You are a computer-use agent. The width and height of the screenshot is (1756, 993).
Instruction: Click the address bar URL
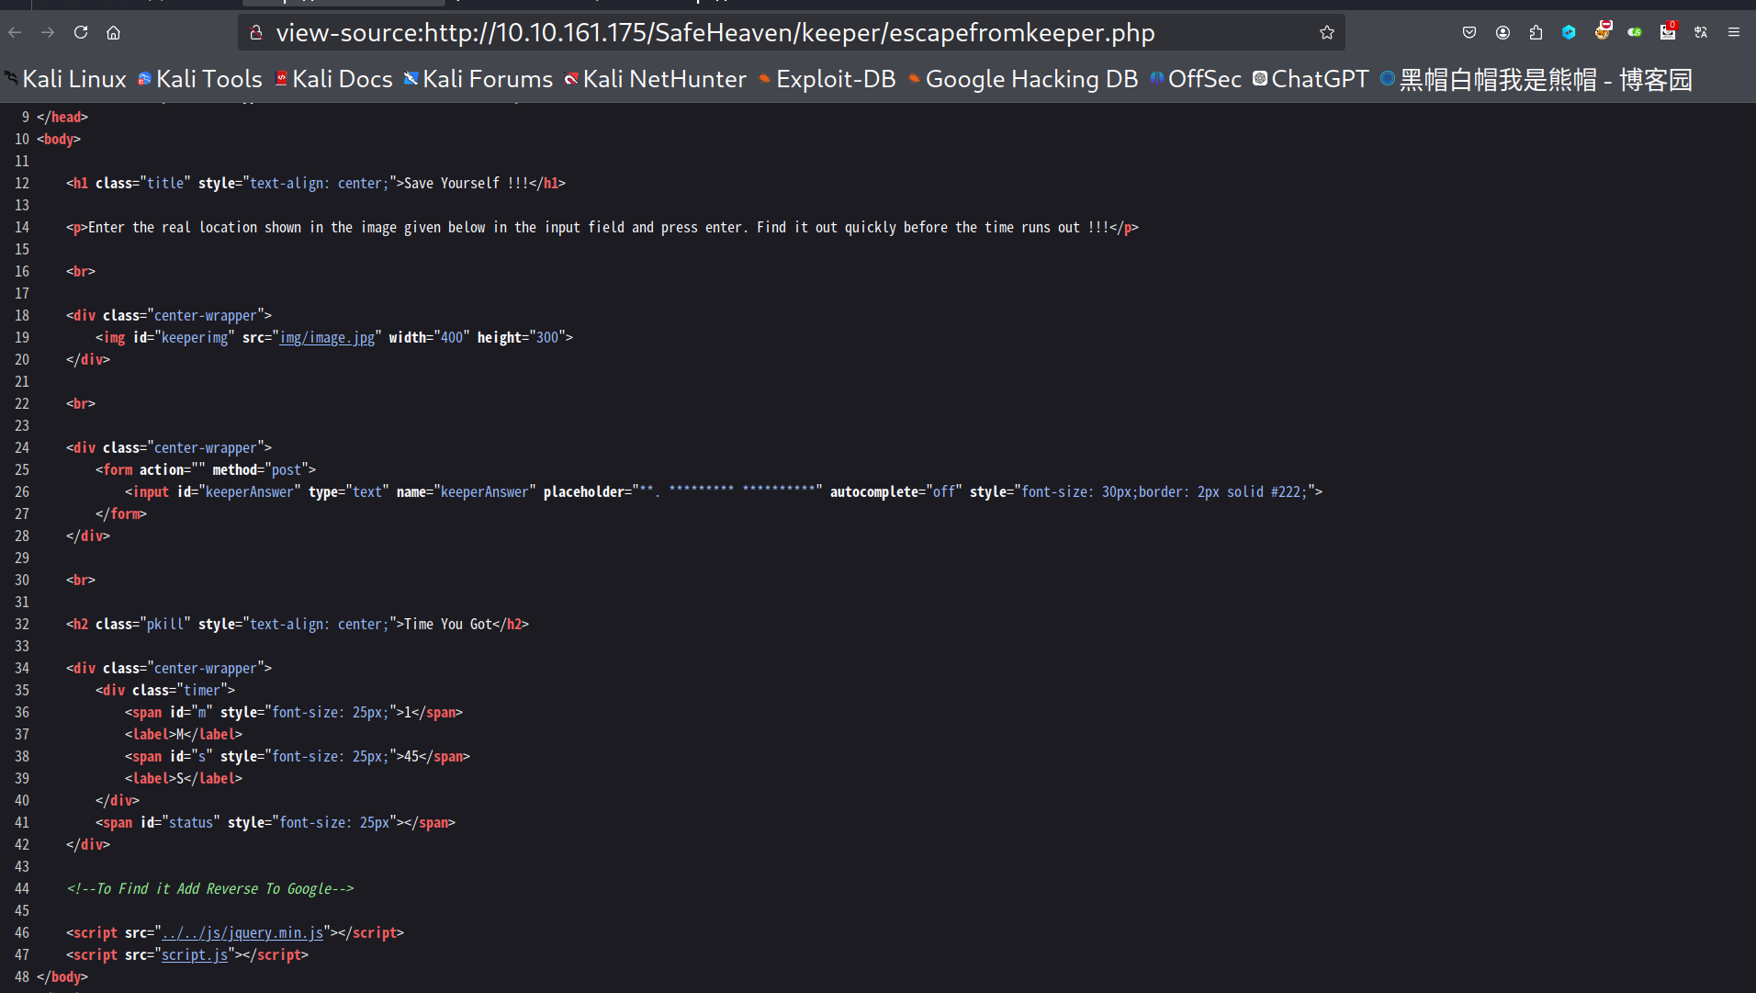[715, 33]
